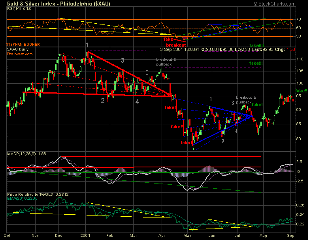
Task: Click the 'Oct' label on time axis
Action: click(x=7, y=236)
